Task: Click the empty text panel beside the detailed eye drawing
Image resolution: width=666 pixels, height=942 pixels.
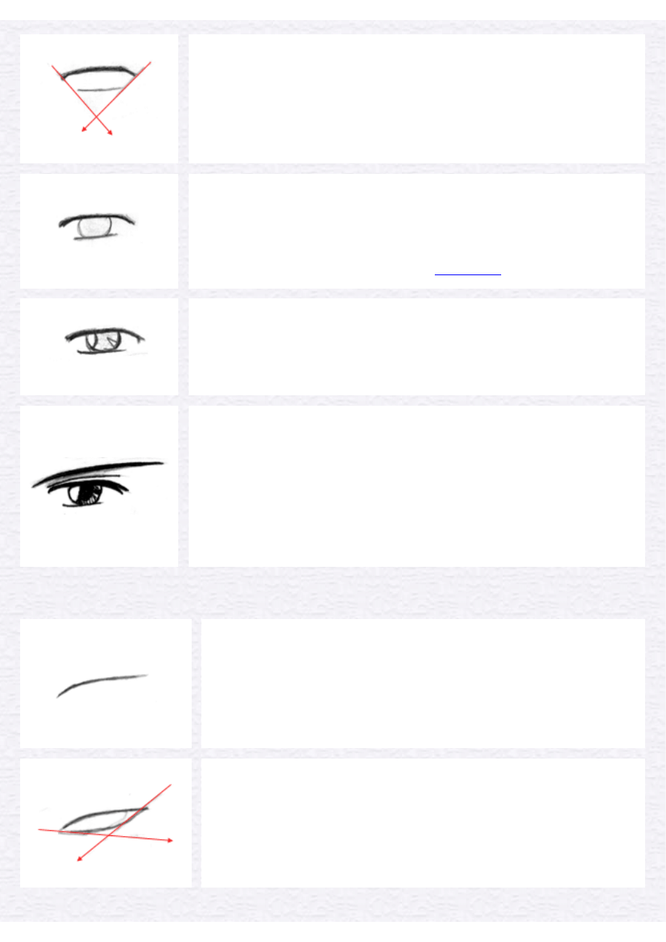Action: tap(416, 486)
